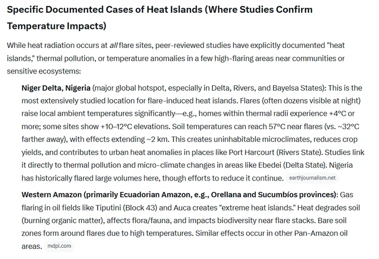Click the 'Pan-Amazon oil' phrase
This screenshot has width=379, height=259.
click(x=320, y=233)
